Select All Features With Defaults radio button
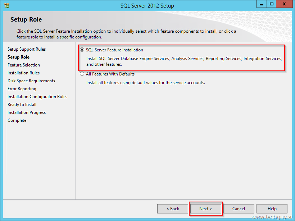This screenshot has height=221, width=295. pyautogui.click(x=82, y=74)
